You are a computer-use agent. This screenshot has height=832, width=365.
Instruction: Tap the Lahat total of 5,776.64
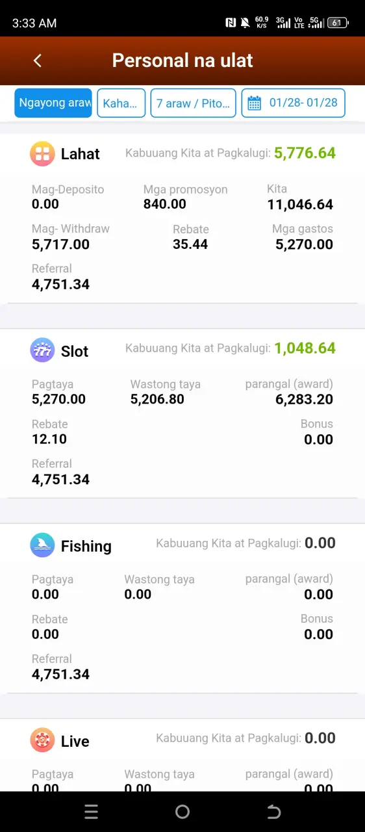(x=305, y=153)
